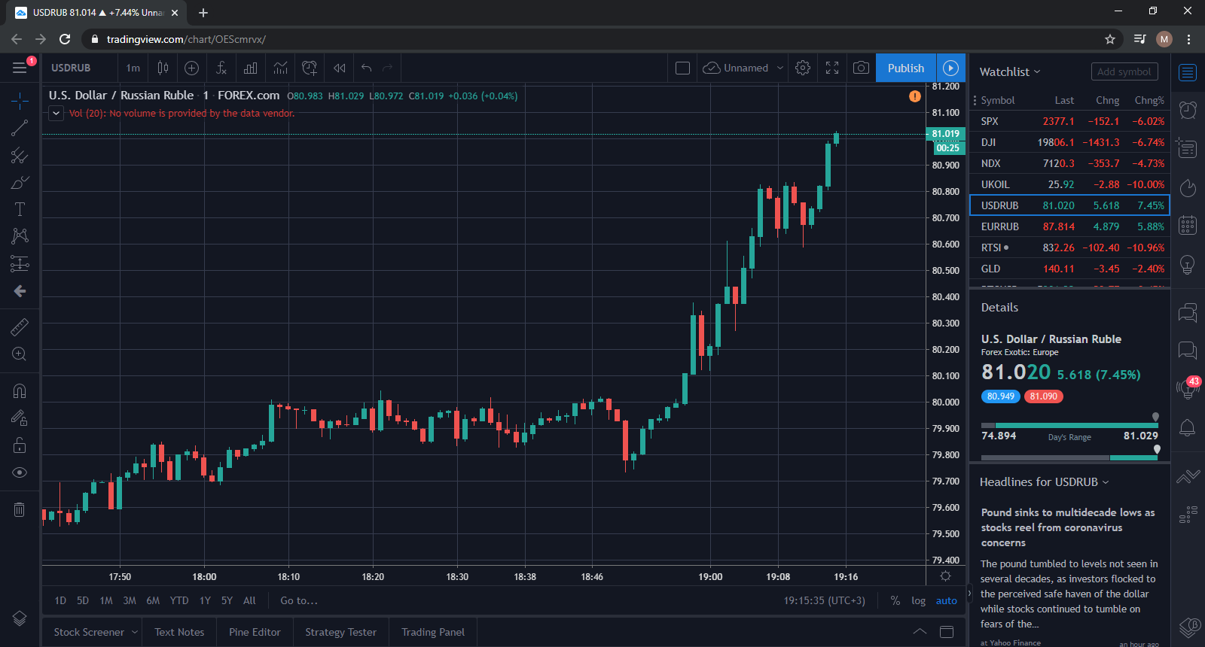Open the Pine Editor tab
The height and width of the screenshot is (647, 1205).
click(x=255, y=632)
